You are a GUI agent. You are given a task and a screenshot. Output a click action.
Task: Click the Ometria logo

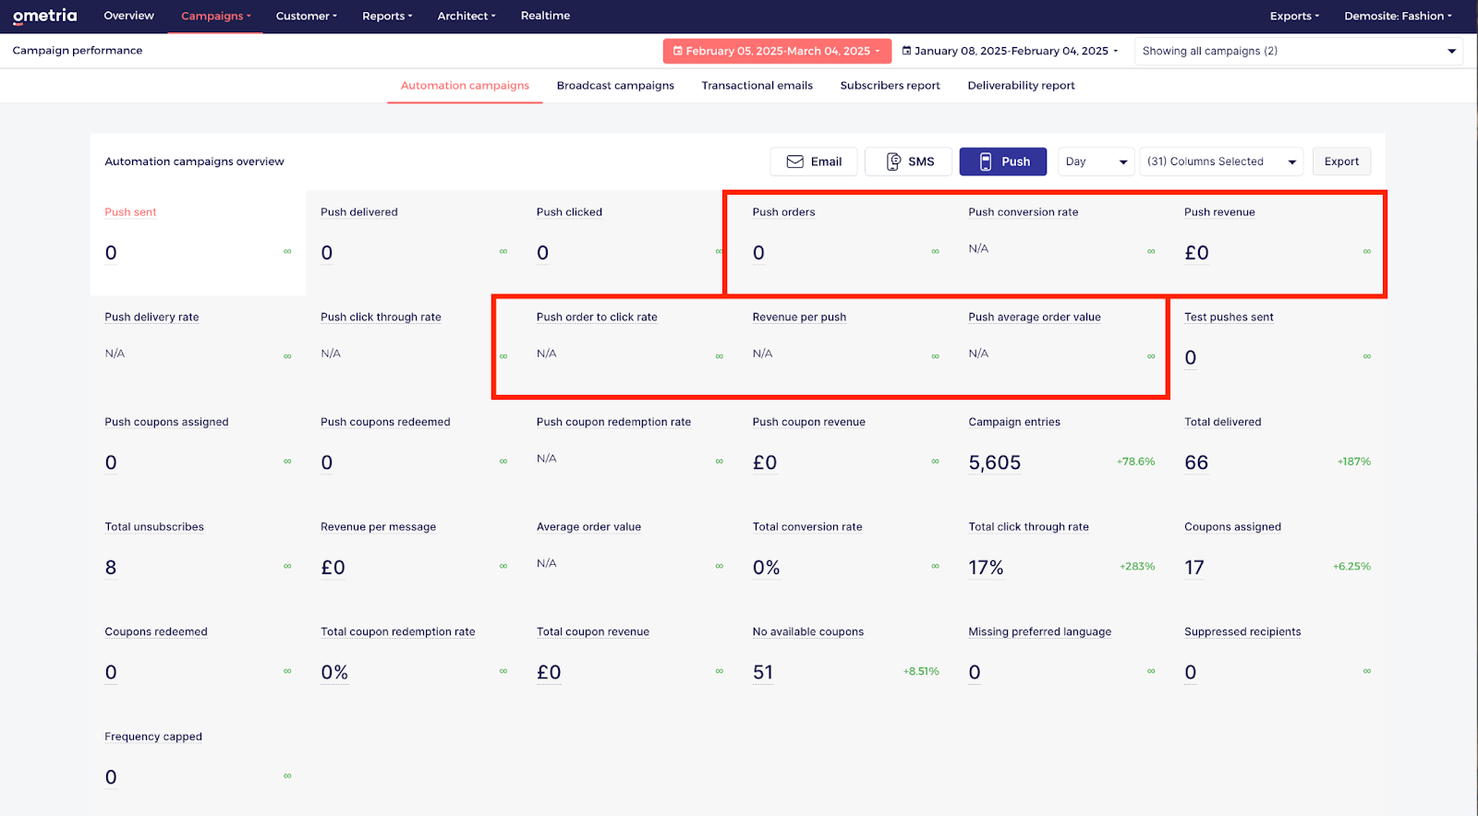(44, 16)
